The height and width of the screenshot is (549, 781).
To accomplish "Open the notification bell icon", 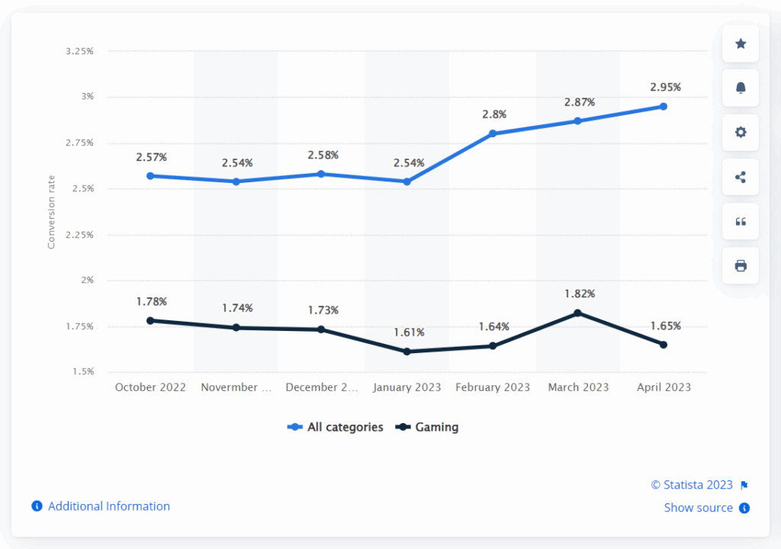I will point(740,88).
